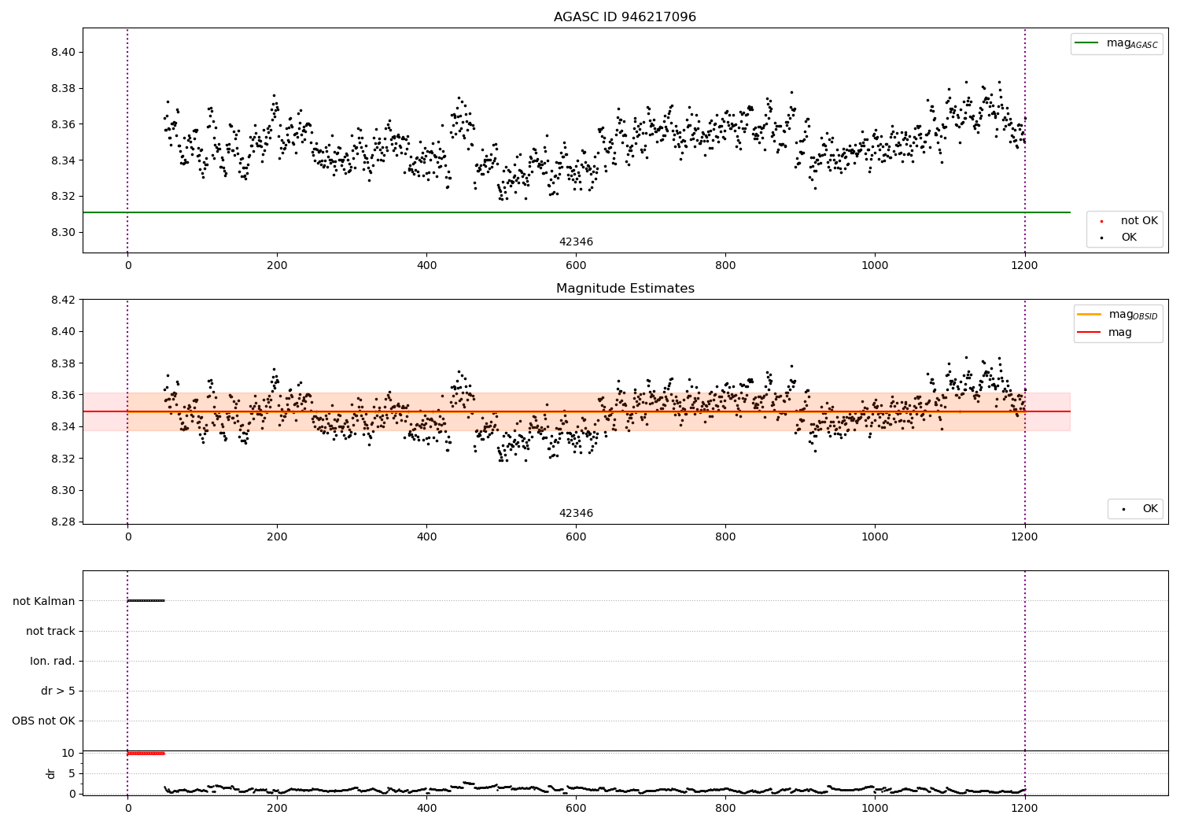Viewport: 1180px width, 826px height.
Task: Click the 'OBS not OK' axis label
Action: tap(43, 721)
